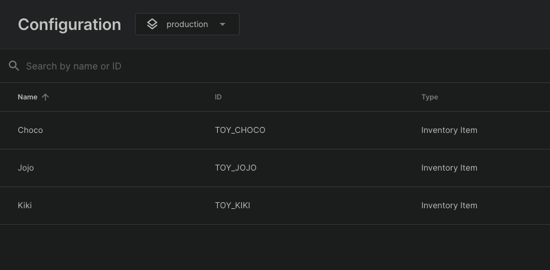Sort by the Name column header
This screenshot has width=550, height=270.
pyautogui.click(x=27, y=97)
